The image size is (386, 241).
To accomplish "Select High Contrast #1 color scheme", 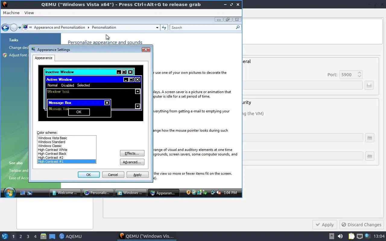I will click(x=67, y=161).
